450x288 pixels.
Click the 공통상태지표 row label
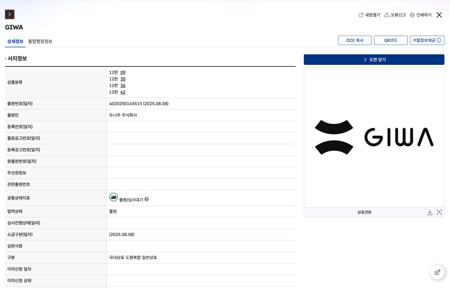pos(19,198)
